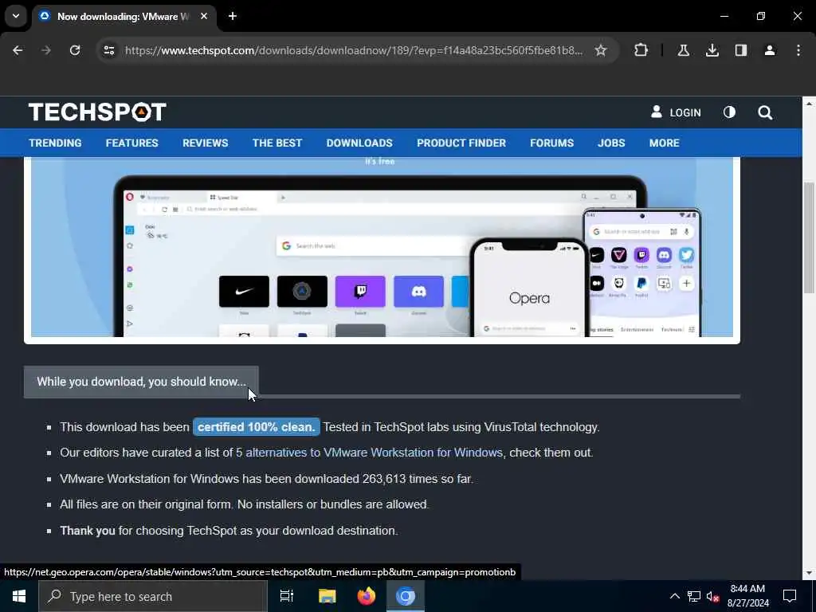Open the FORUMS nav item
Screen dimensions: 816x612
[x=551, y=143]
